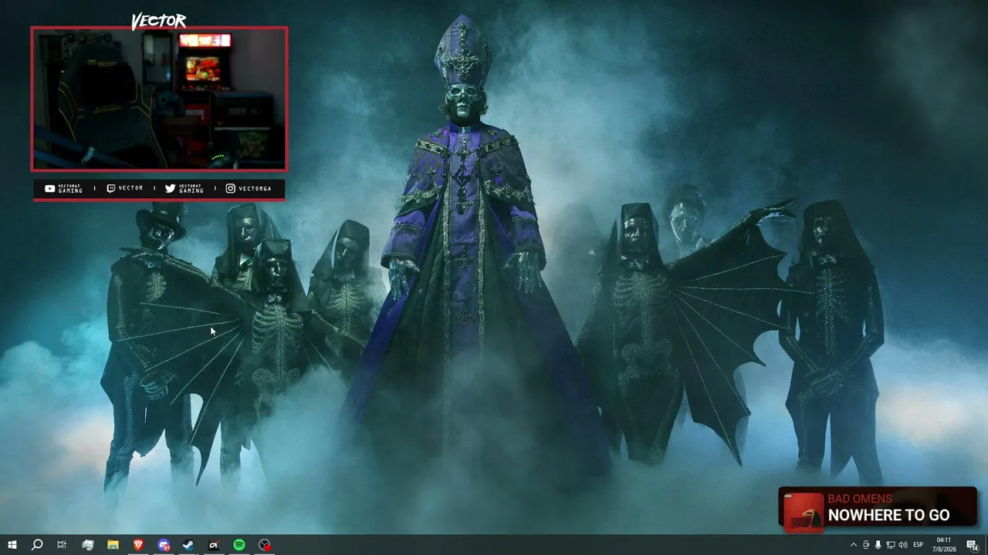Click the 'BAD OMENS' artist name
This screenshot has height=555, width=988.
860,499
